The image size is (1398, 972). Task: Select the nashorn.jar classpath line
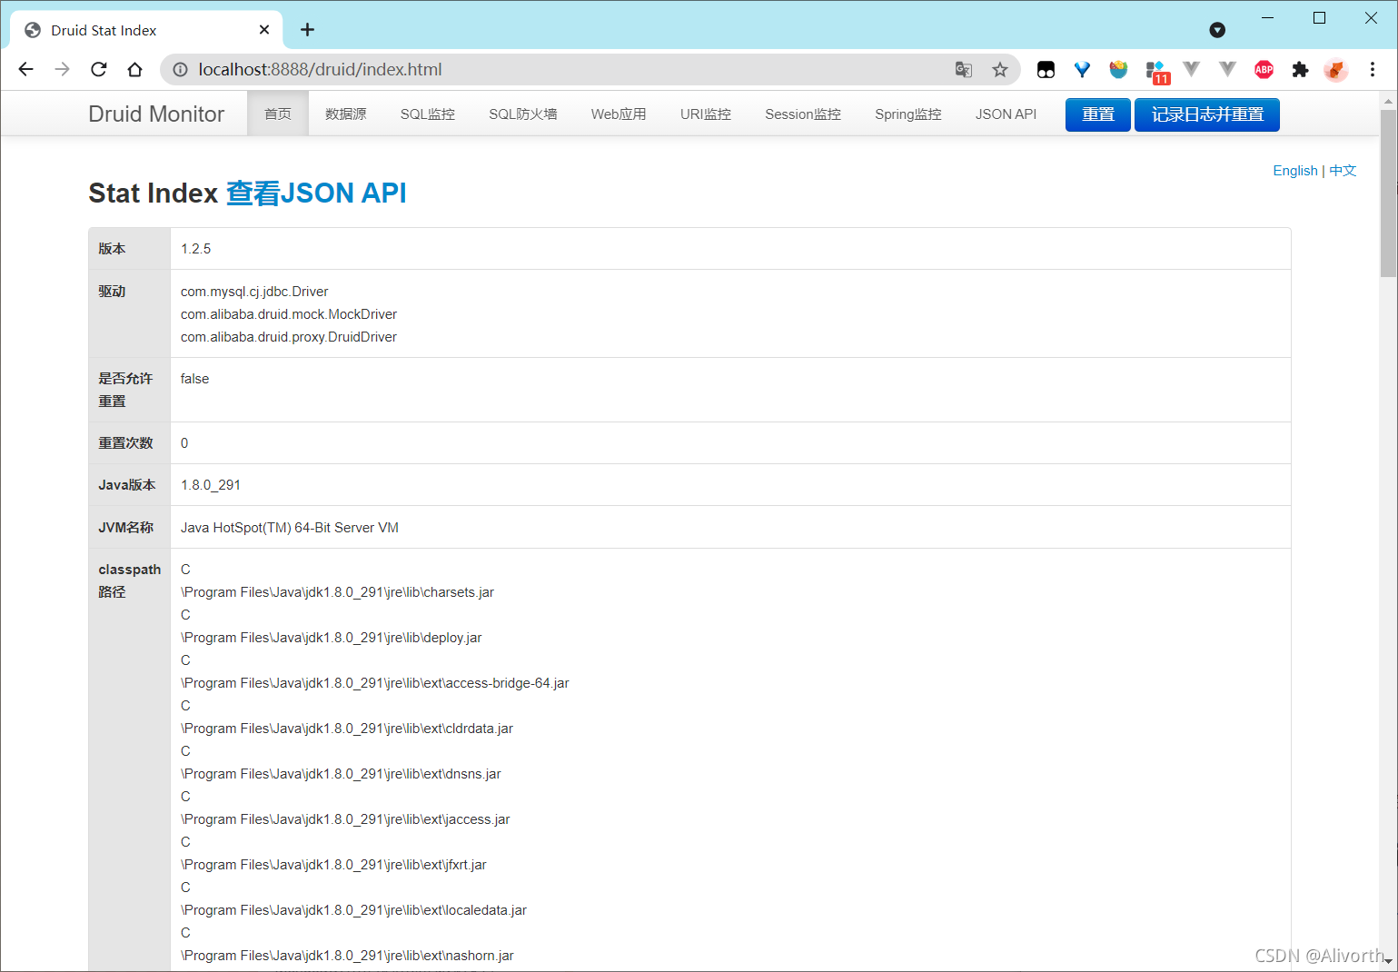click(x=347, y=955)
